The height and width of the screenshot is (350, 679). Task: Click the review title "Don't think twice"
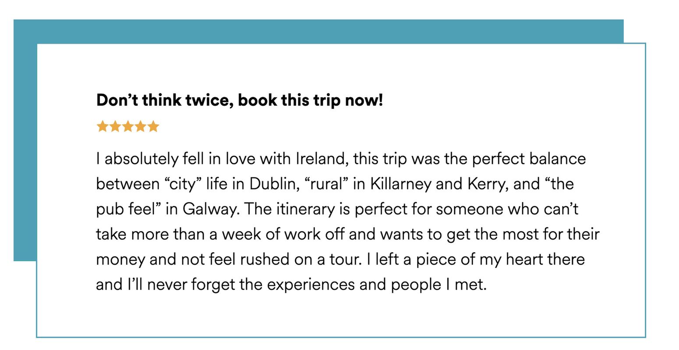tap(165, 101)
